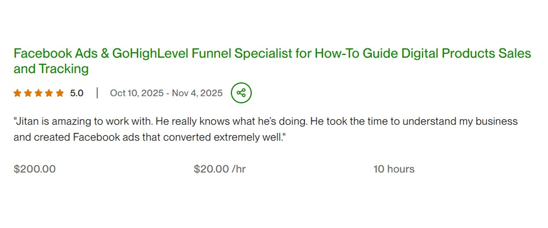Image resolution: width=548 pixels, height=228 pixels.
Task: Click the green share icon button
Action: pos(241,93)
